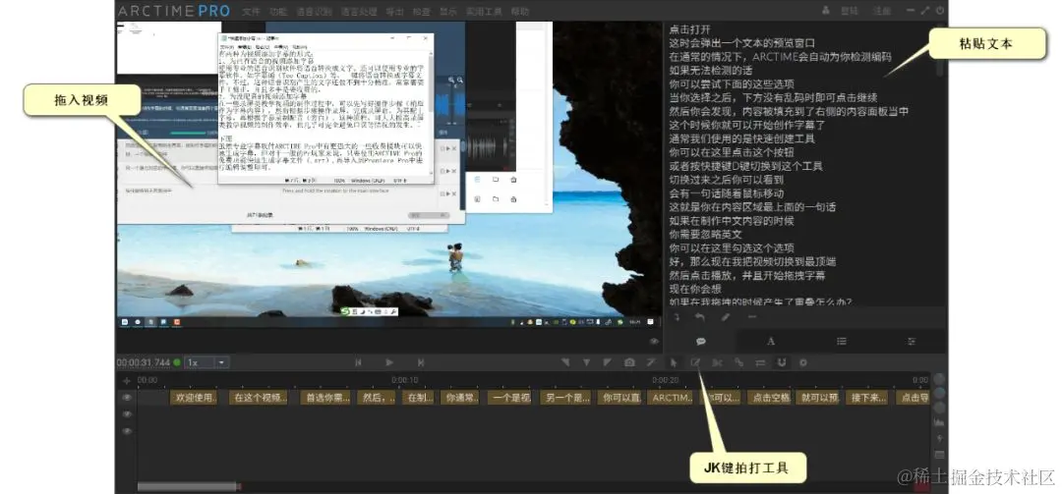Screen dimensions: 1062x494
Task: Toggle visibility of third subtitle track
Action: (127, 430)
